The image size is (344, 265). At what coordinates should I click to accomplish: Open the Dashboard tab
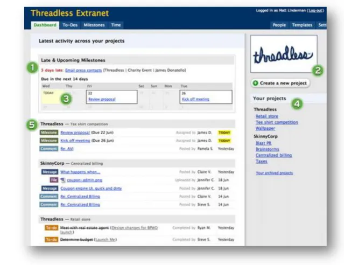pyautogui.click(x=45, y=25)
